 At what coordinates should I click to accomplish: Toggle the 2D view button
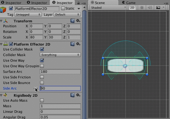pyautogui.click(x=132, y=8)
